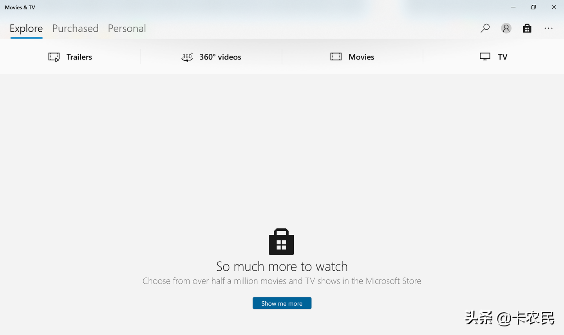Viewport: 564px width, 335px height.
Task: Click the TV monitor icon
Action: (485, 57)
